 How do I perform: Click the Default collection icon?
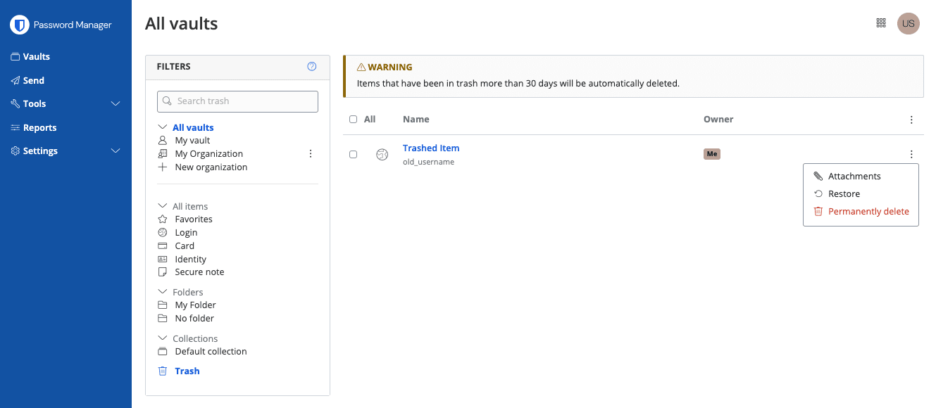tap(162, 352)
